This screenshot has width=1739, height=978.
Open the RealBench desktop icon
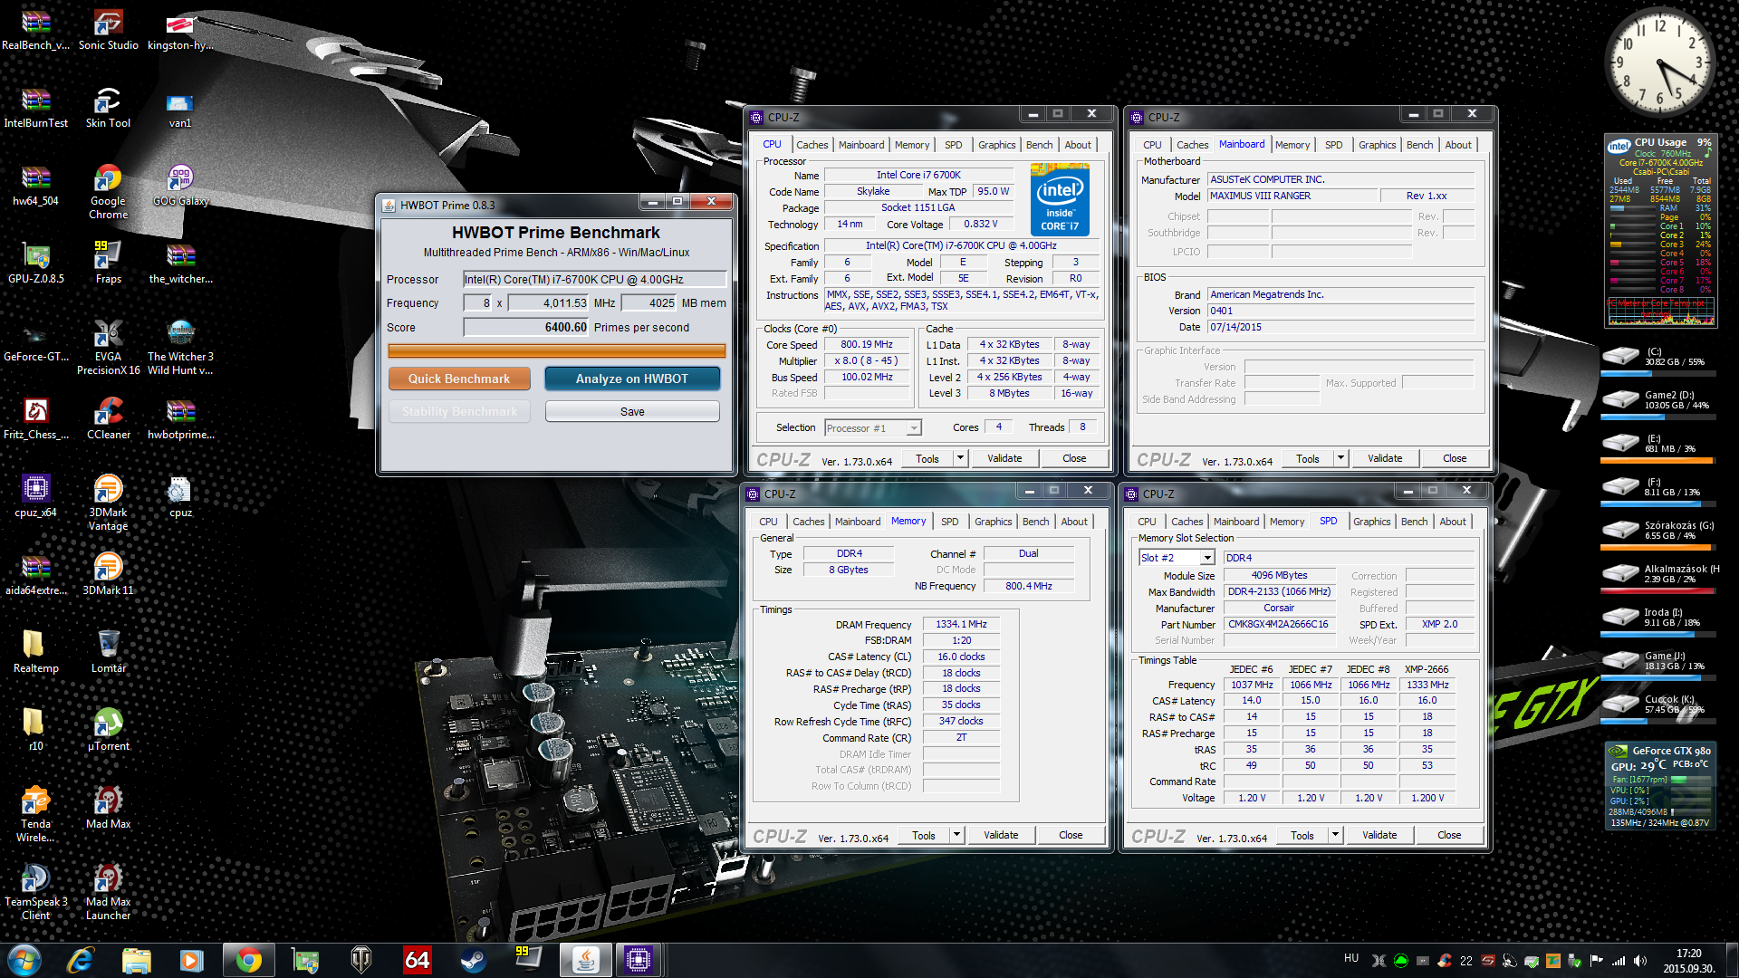[x=35, y=30]
